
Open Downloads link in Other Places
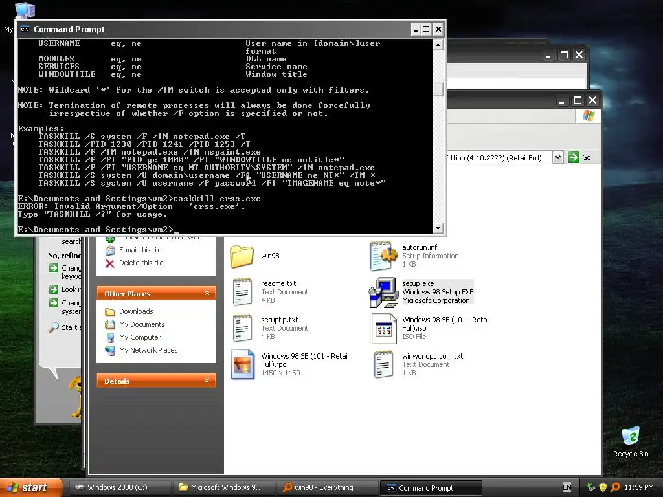136,311
